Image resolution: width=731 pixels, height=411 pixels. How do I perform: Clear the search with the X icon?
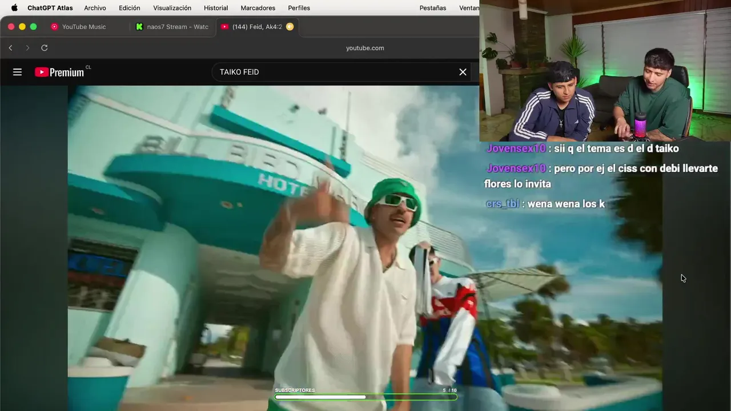pos(463,72)
